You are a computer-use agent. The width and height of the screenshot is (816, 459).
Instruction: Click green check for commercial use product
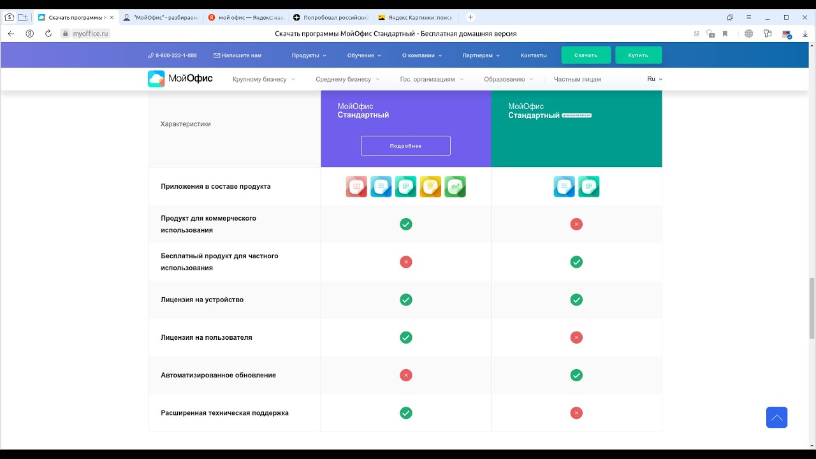pos(405,224)
